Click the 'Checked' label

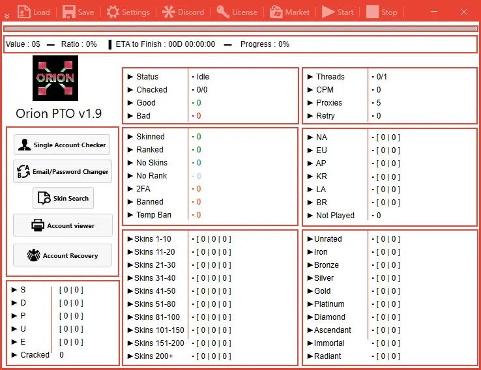pos(152,90)
